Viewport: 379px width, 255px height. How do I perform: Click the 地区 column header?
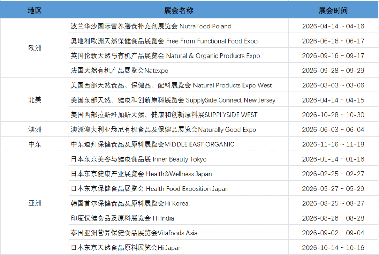click(34, 11)
